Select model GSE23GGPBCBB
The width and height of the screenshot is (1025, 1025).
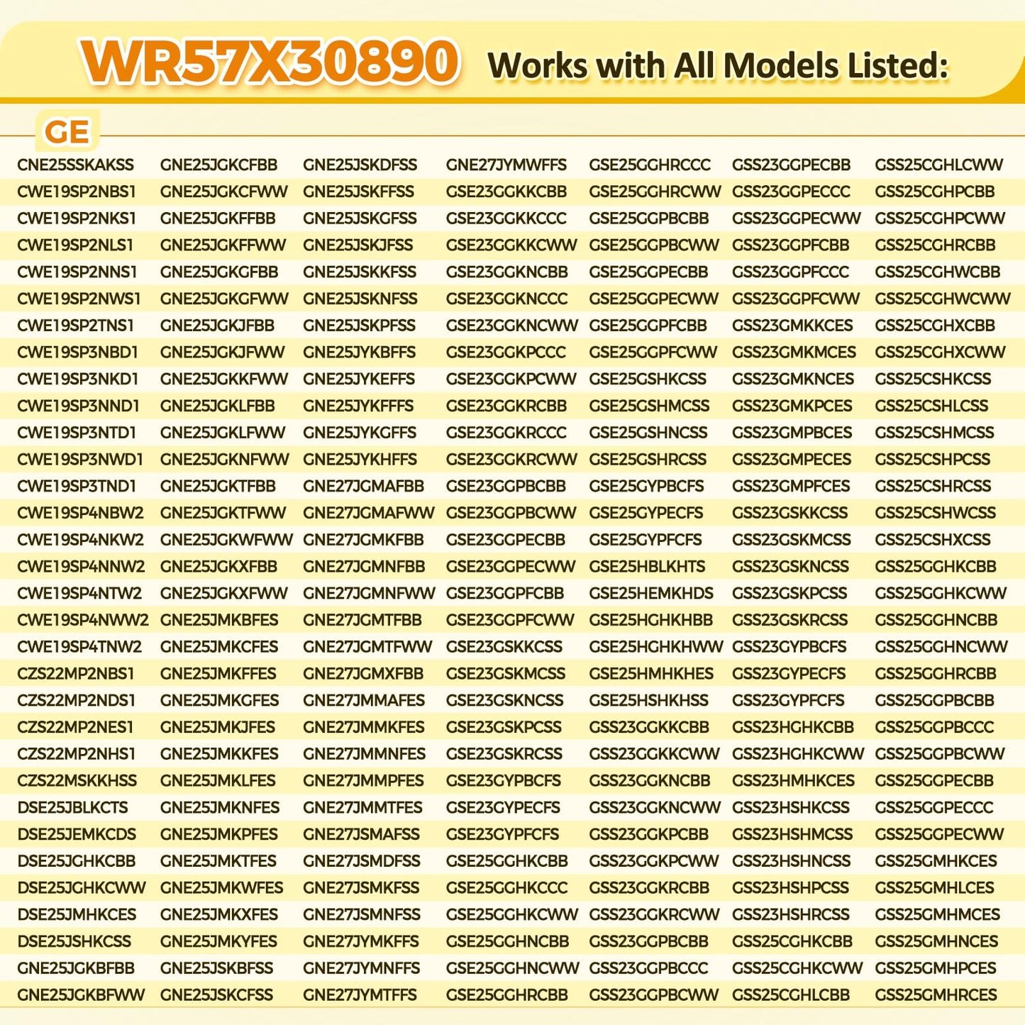tap(506, 487)
